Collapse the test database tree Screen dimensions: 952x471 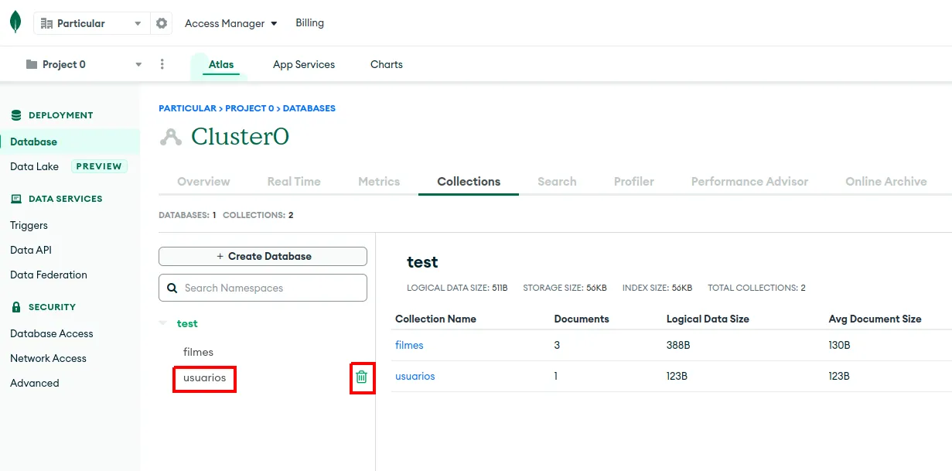(162, 323)
